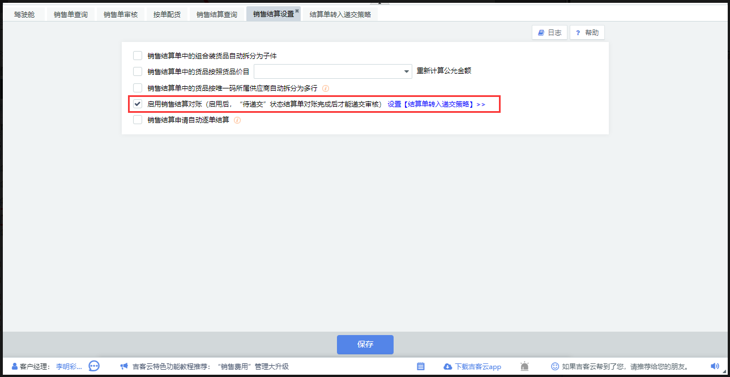Click the speaker volume icon at bottom right
The width and height of the screenshot is (730, 377).
715,366
